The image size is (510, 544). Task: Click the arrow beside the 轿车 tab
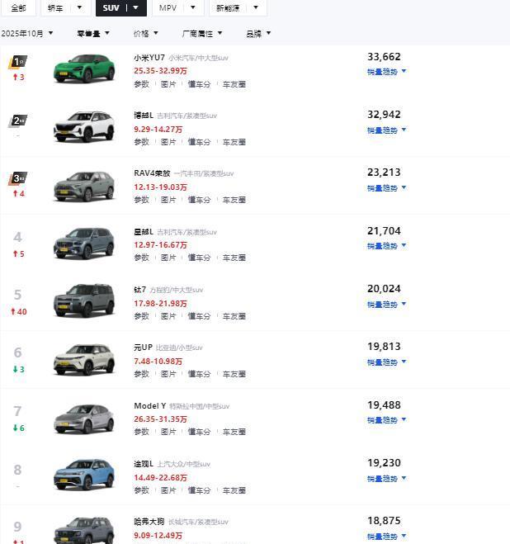tap(79, 8)
